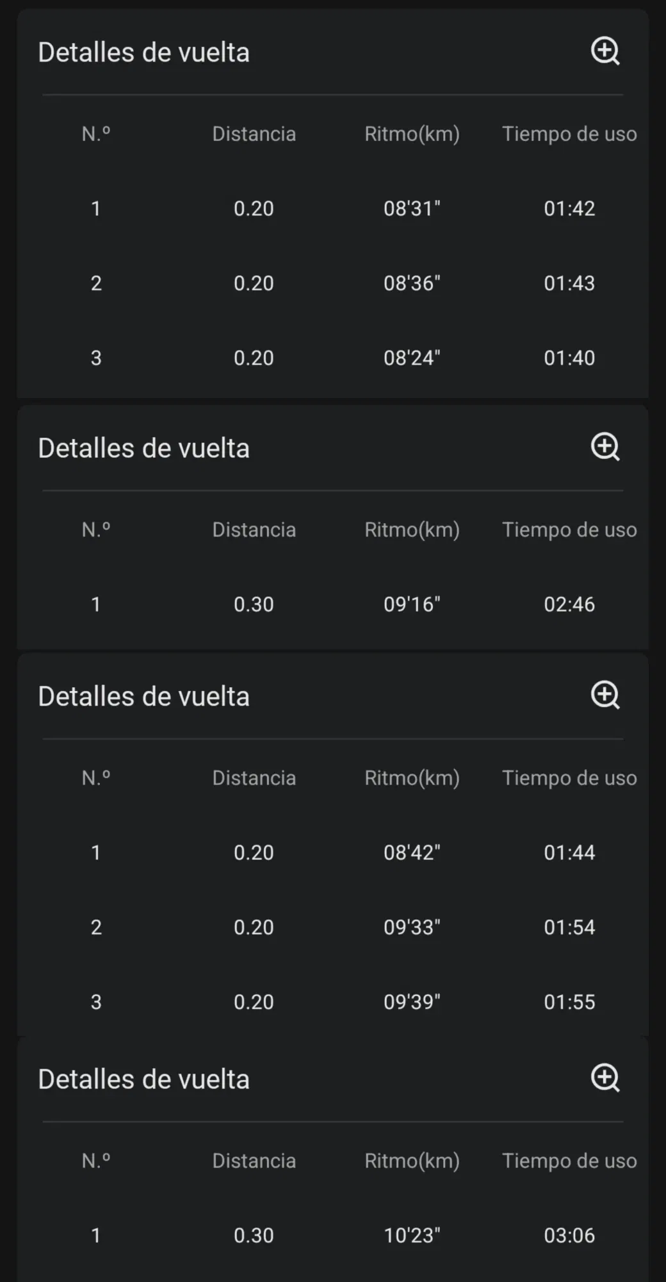Tap magnifier icon above the 09'16" lap
The image size is (666, 1282).
[605, 447]
